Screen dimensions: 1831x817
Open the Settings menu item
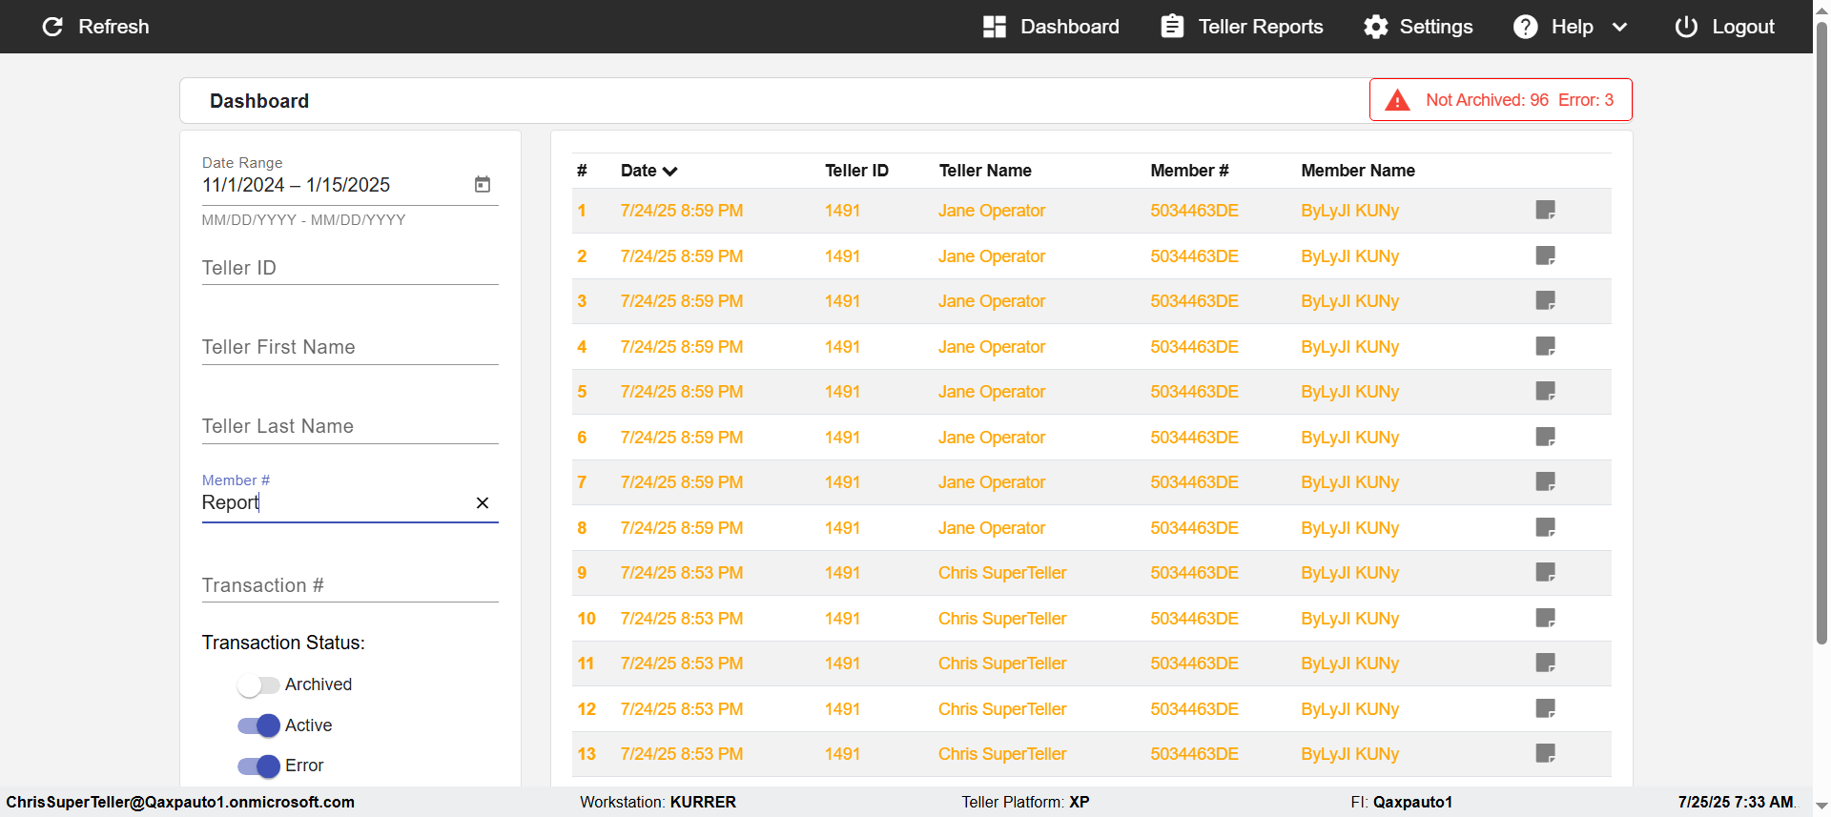1418,27
